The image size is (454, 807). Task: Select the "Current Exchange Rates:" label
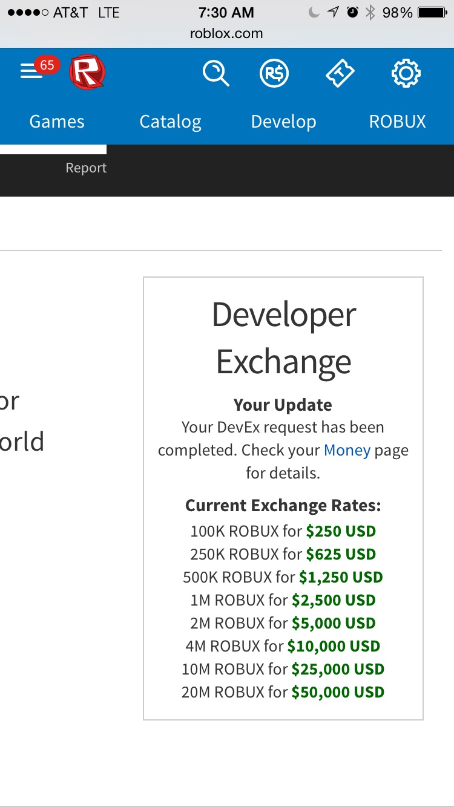(x=283, y=505)
